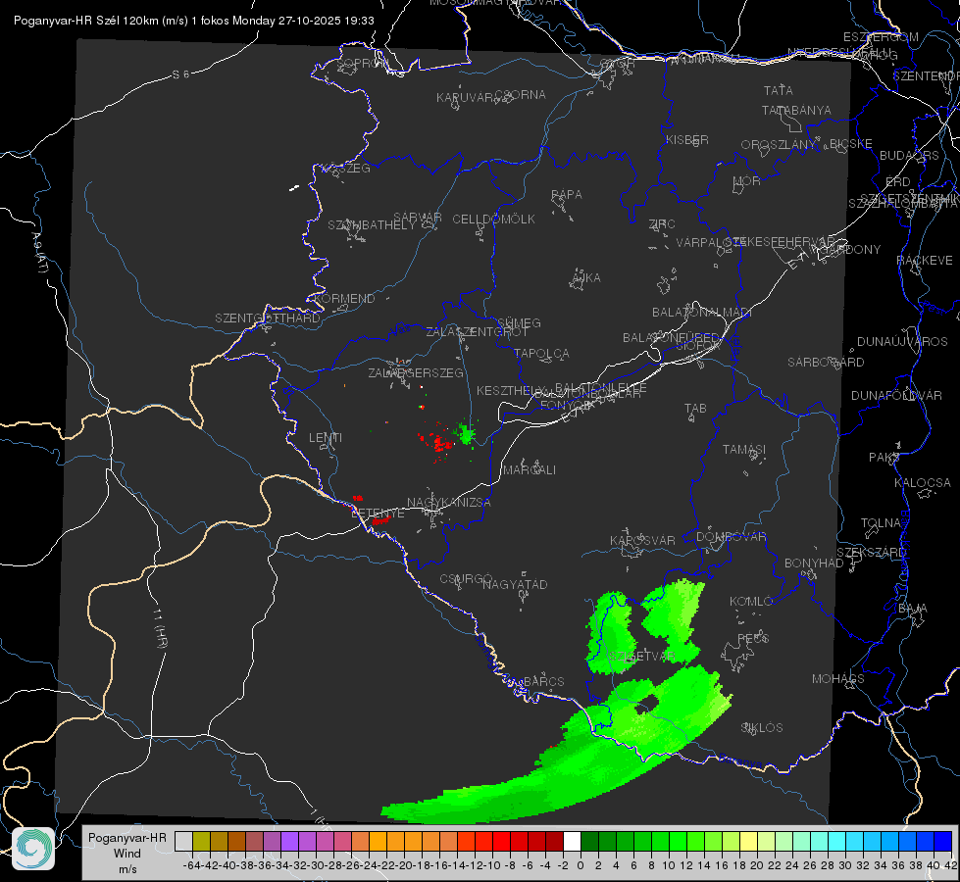Select the TOLNA label
Image resolution: width=960 pixels, height=882 pixels.
(881, 523)
